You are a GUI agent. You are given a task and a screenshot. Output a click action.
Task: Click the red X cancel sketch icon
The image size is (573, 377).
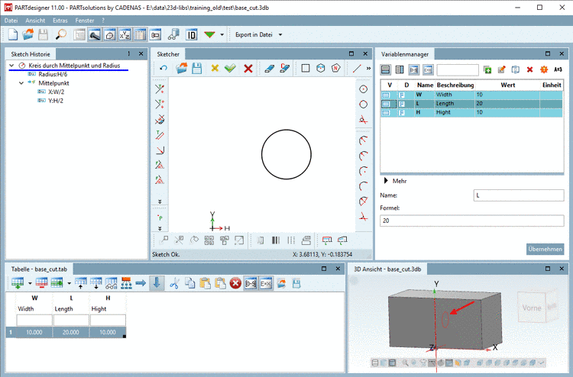248,69
